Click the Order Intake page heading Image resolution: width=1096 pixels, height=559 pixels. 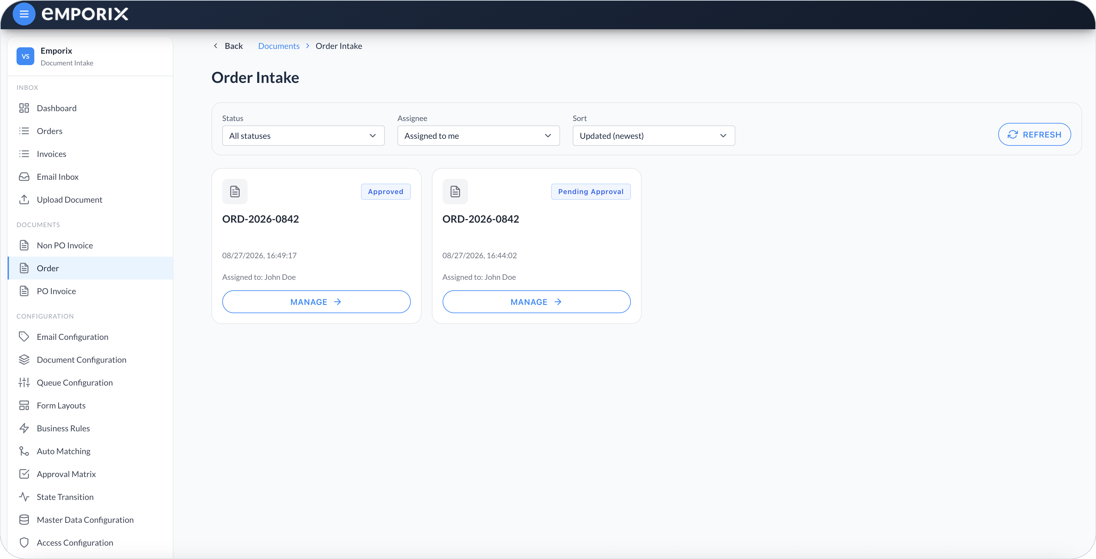pos(255,77)
